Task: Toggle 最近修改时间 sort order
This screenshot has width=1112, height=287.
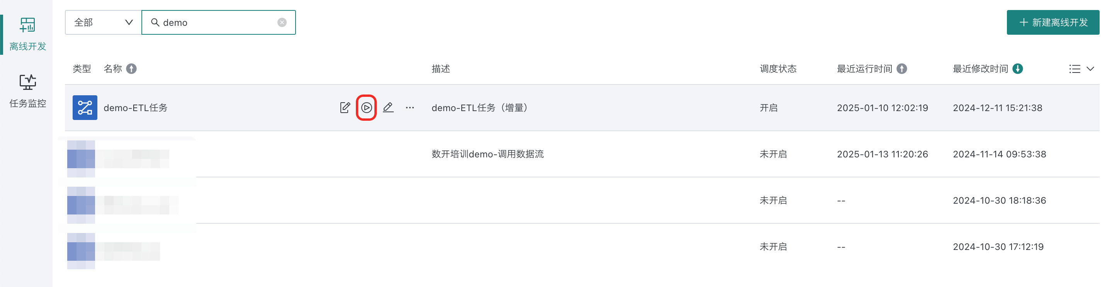Action: coord(1018,69)
